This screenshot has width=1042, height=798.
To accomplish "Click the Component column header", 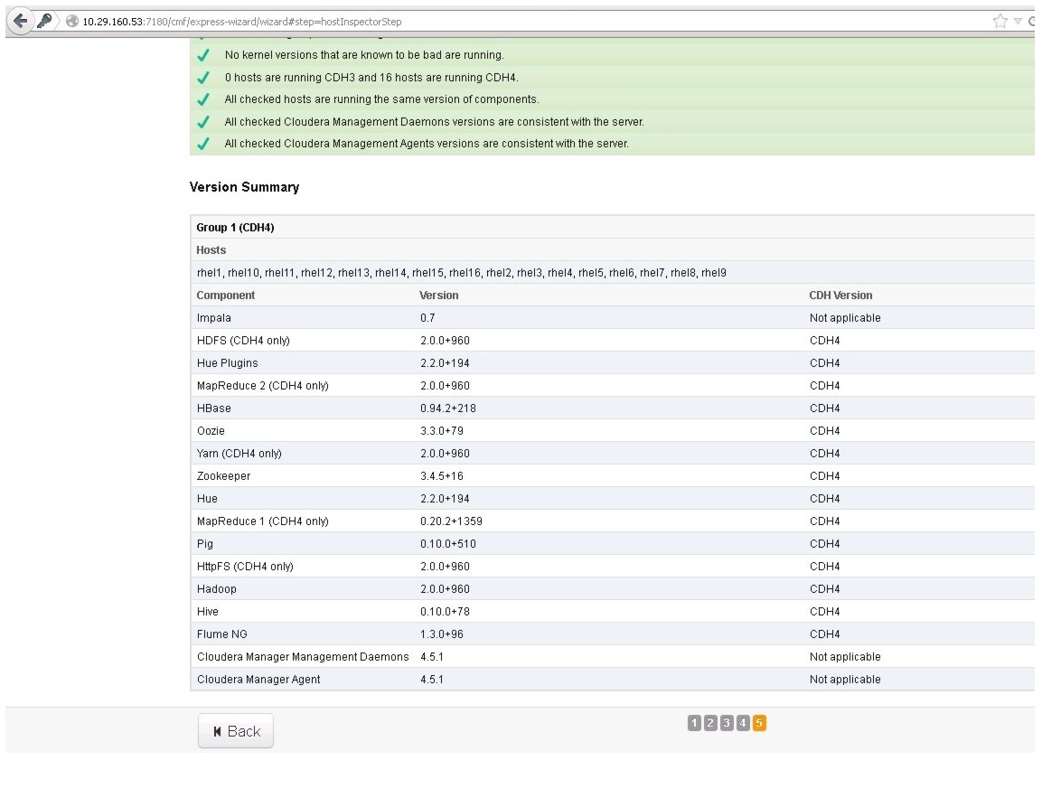I will click(226, 296).
